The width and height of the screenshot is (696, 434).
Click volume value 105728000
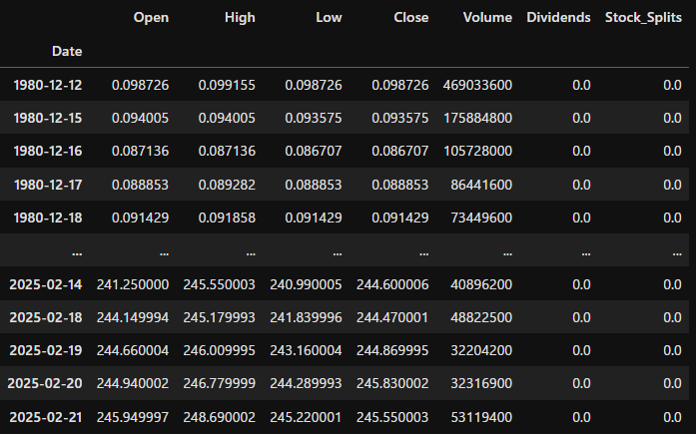click(x=477, y=152)
